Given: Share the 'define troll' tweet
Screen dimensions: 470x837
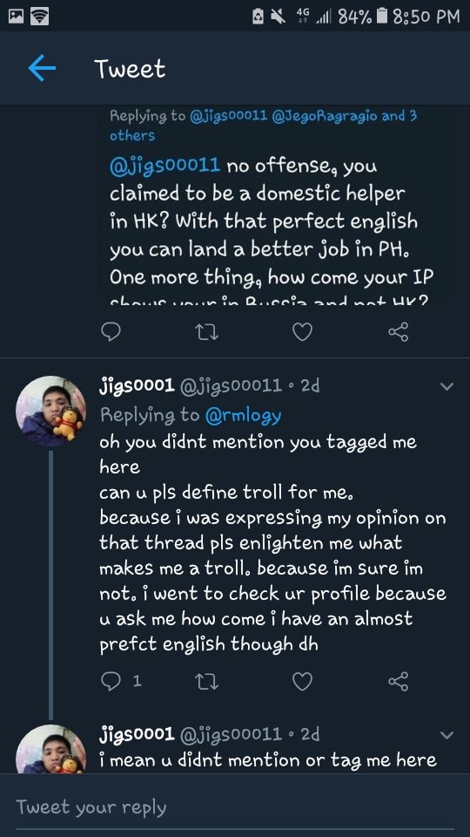Looking at the screenshot, I should pos(398,681).
